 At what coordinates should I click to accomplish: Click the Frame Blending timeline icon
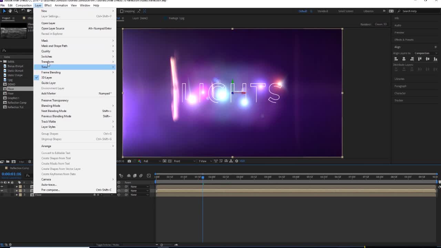click(135, 176)
